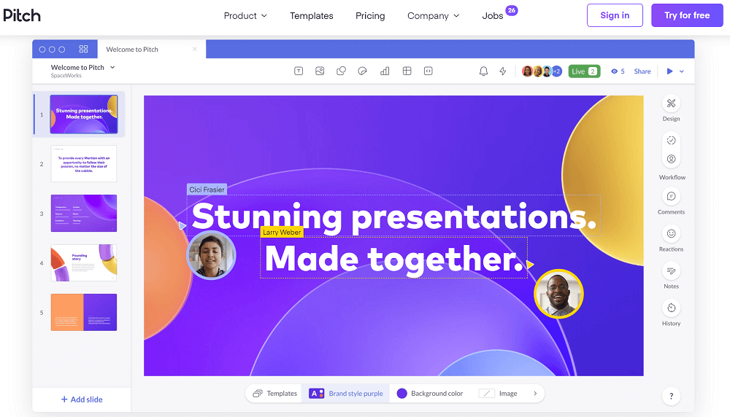Click the SpaceWorks workspace name
Viewport: 730px width, 417px height.
point(66,76)
